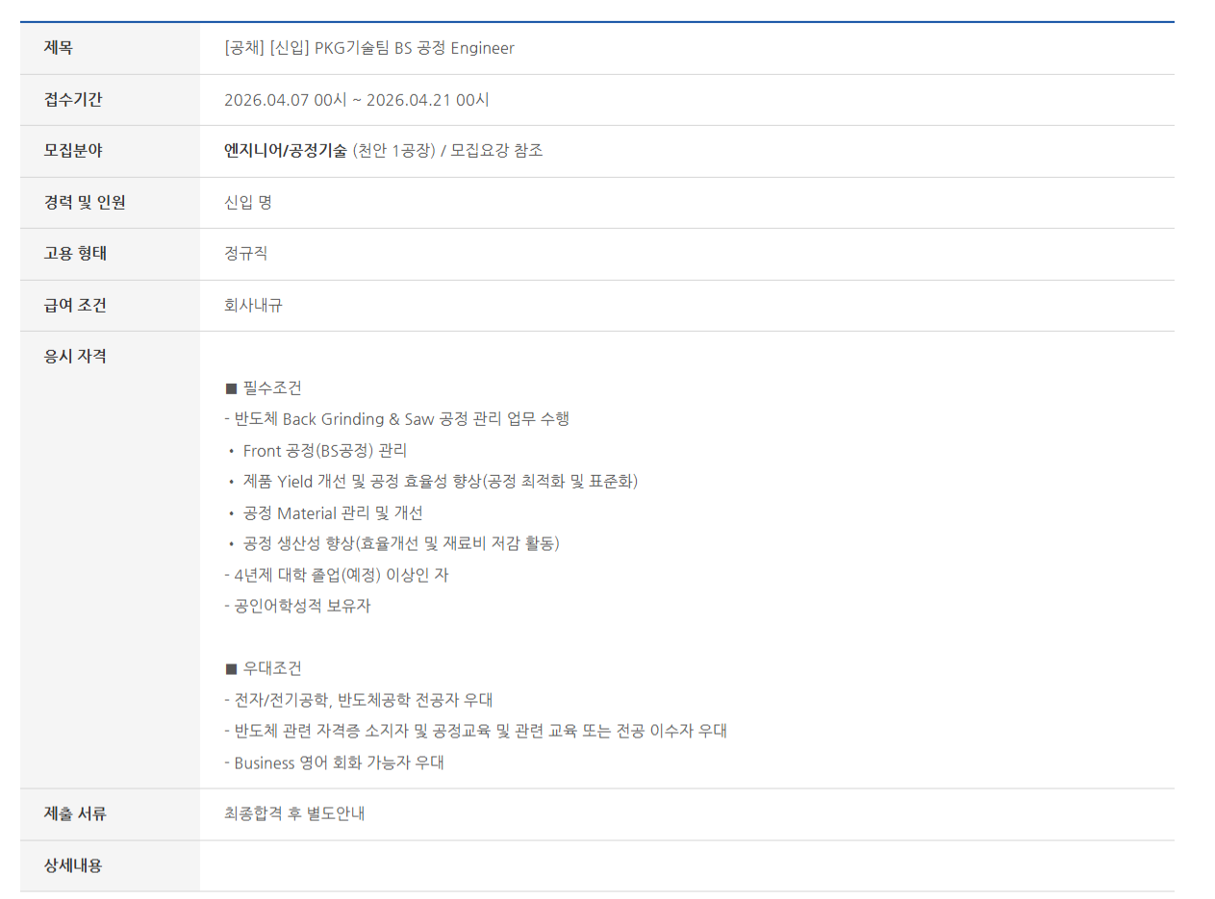
Task: Select the bold 엔지니어/공정기술 text
Action: tap(285, 151)
